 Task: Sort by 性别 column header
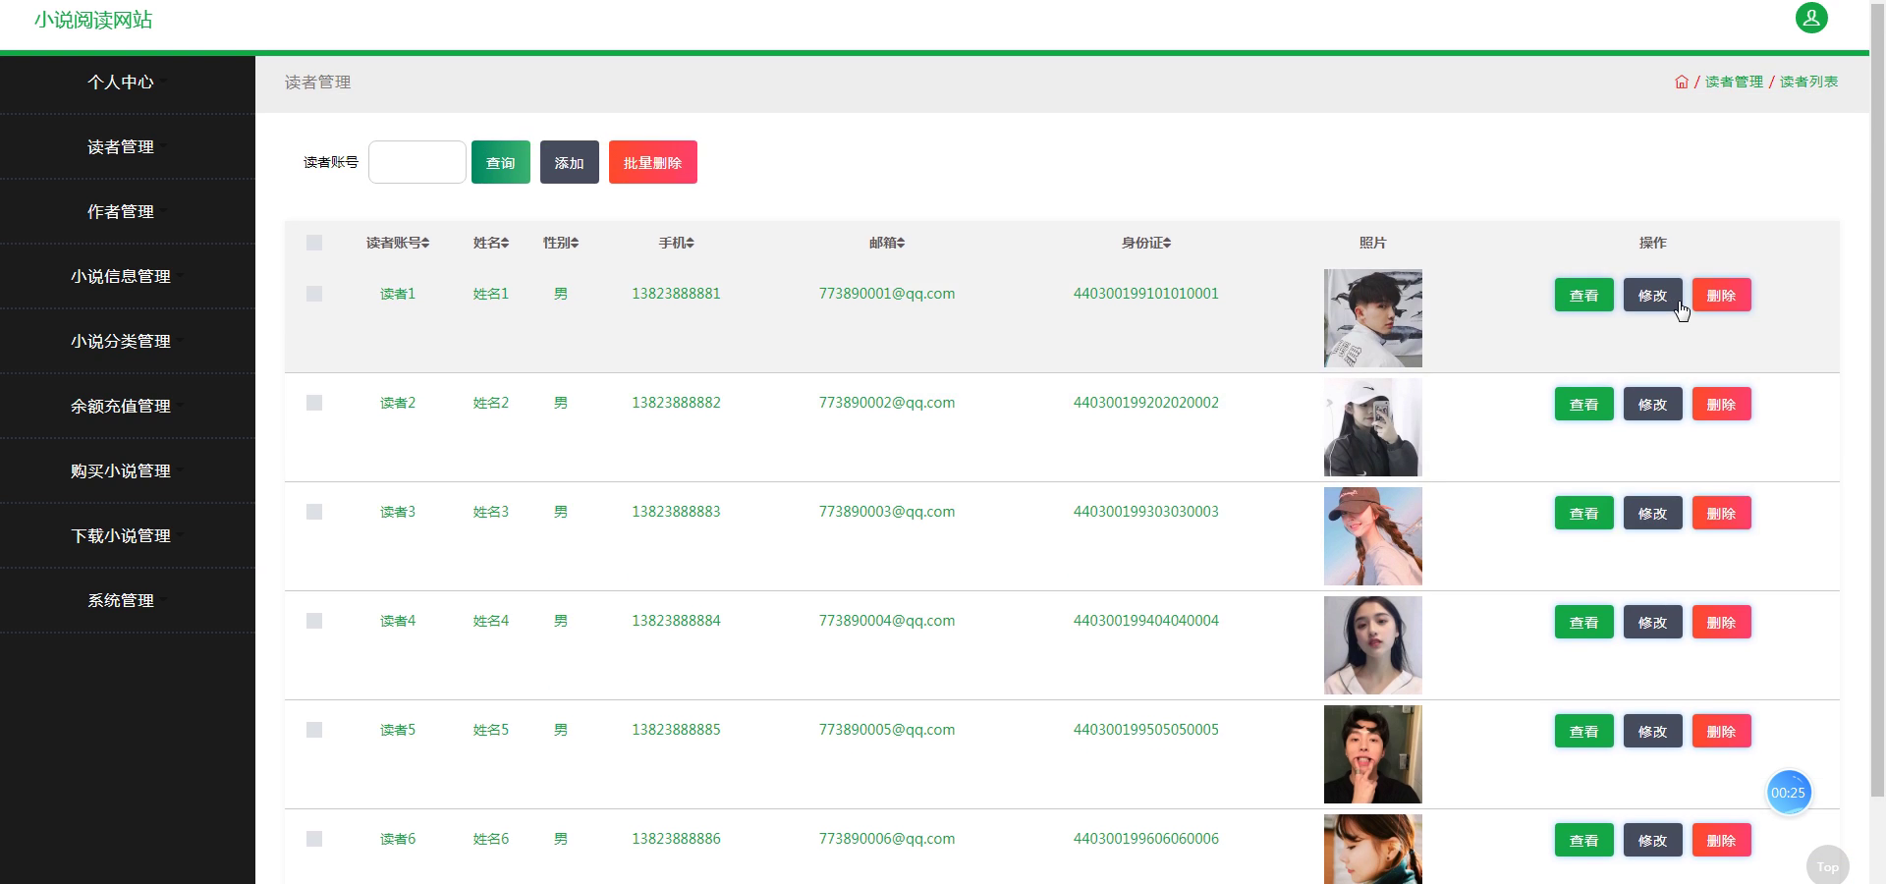pyautogui.click(x=561, y=243)
